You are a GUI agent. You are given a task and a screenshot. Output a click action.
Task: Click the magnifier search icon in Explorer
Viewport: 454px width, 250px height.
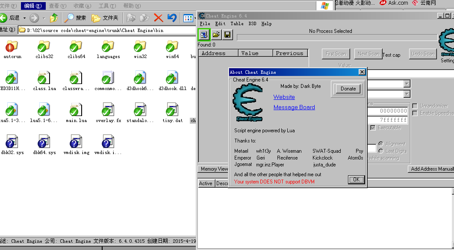click(x=69, y=17)
